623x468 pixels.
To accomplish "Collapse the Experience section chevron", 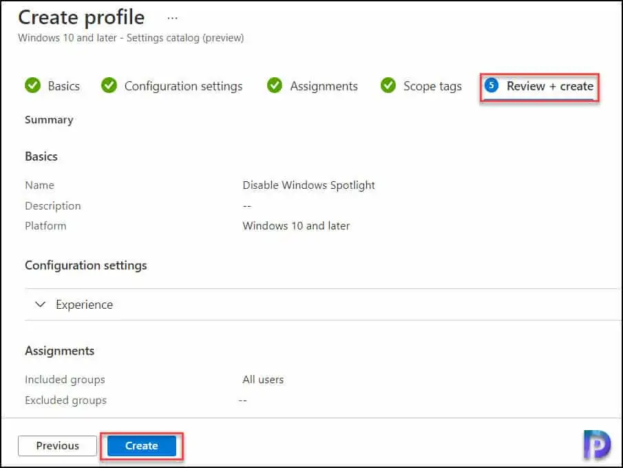I will (40, 305).
